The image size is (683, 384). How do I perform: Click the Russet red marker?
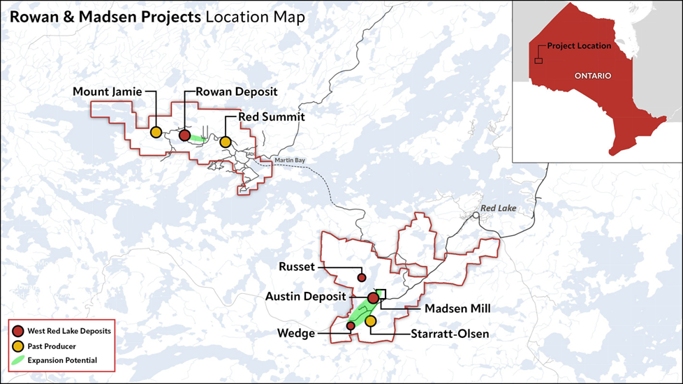362,277
